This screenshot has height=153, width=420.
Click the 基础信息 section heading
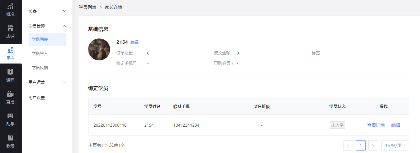pos(98,29)
